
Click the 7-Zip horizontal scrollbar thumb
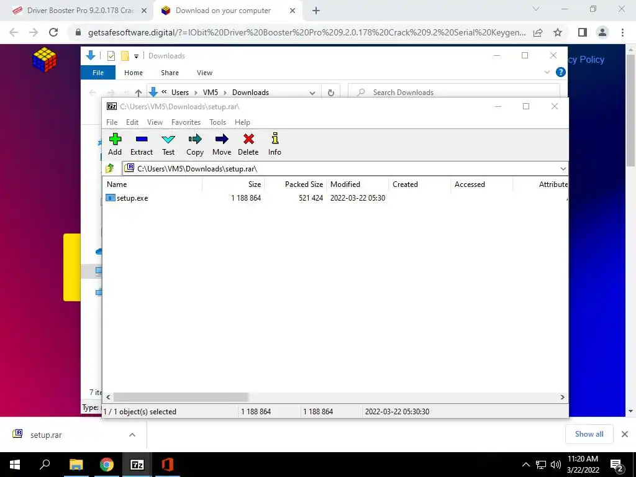[x=181, y=397]
